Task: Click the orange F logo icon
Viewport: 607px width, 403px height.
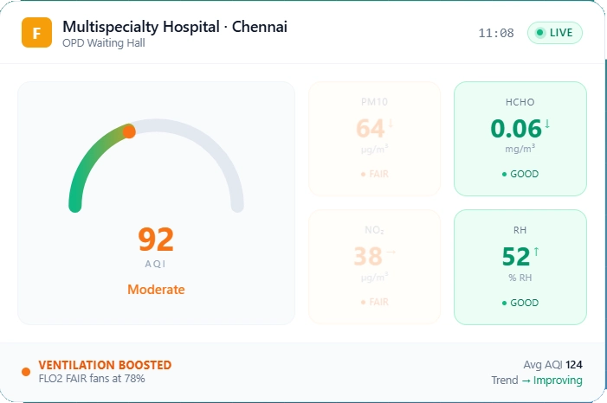Action: point(36,33)
